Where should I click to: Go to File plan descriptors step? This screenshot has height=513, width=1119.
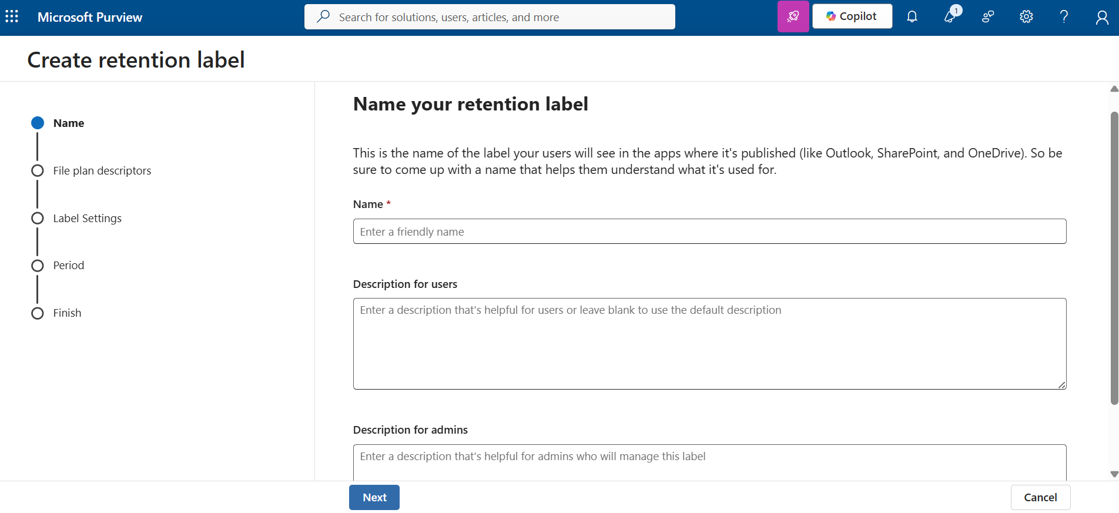pos(102,170)
